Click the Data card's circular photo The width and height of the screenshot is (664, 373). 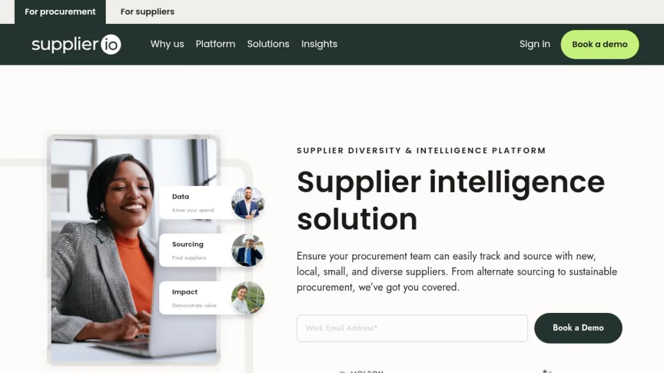[248, 203]
